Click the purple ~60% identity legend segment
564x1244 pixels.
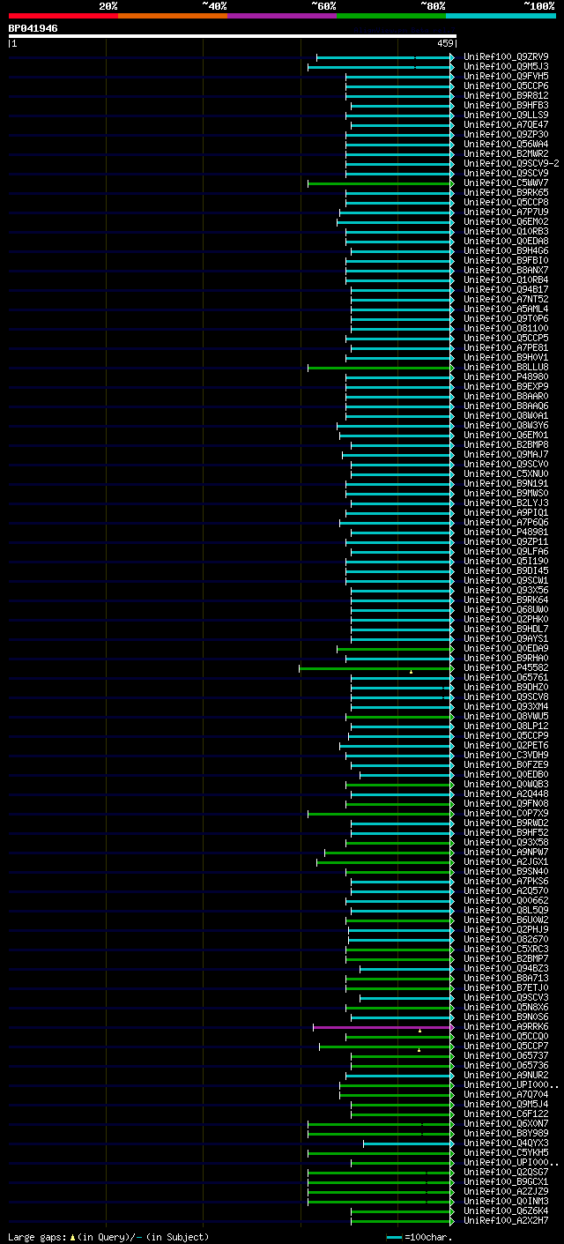(x=282, y=15)
